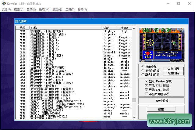Click the knightsb driver cell
The height and width of the screenshot is (130, 195).
(x=109, y=74)
